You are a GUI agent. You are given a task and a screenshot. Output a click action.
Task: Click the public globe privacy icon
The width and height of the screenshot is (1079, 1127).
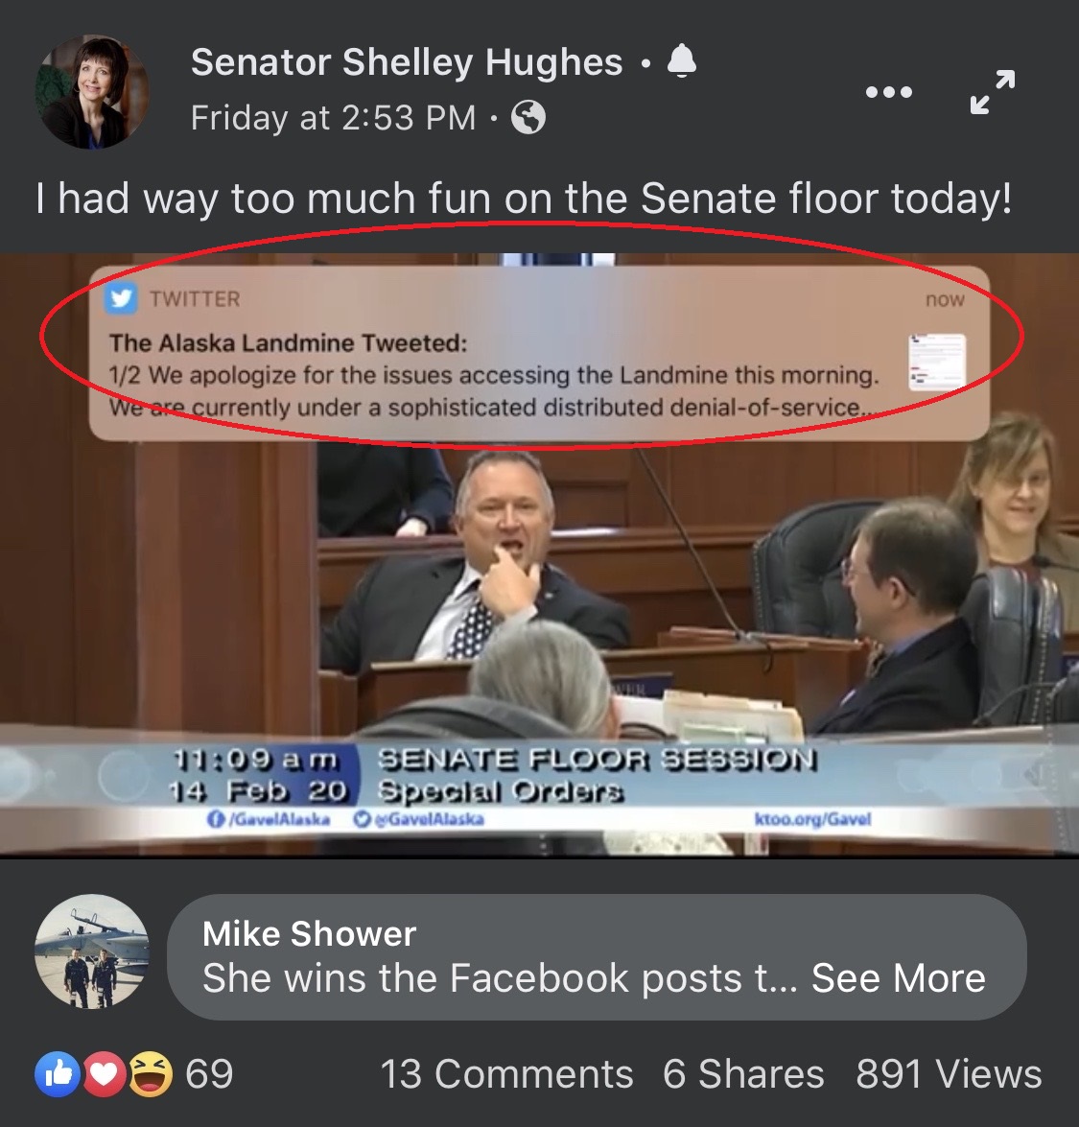coord(528,117)
